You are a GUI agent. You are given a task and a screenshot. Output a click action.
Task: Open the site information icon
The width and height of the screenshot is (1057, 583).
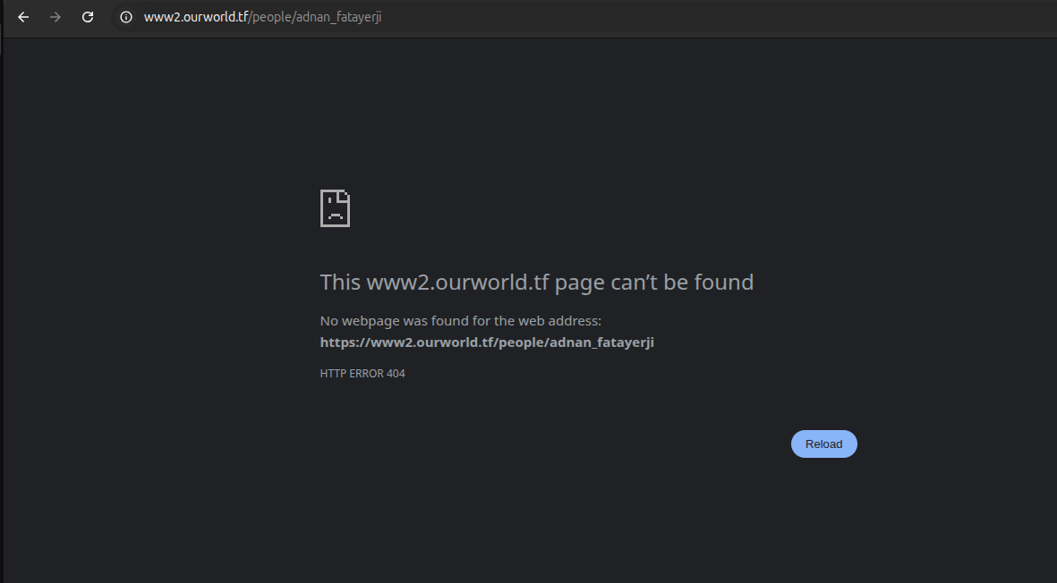point(126,17)
